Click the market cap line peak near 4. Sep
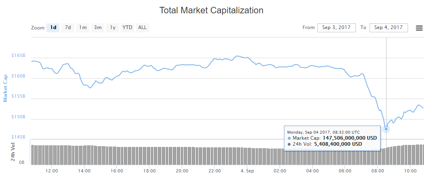The width and height of the screenshot is (431, 176). pos(238,56)
